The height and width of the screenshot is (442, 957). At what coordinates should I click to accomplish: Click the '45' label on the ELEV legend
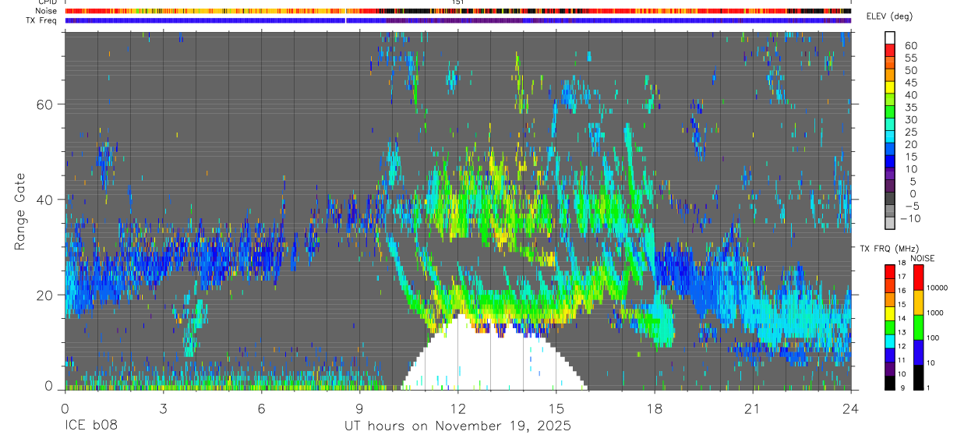(x=911, y=83)
